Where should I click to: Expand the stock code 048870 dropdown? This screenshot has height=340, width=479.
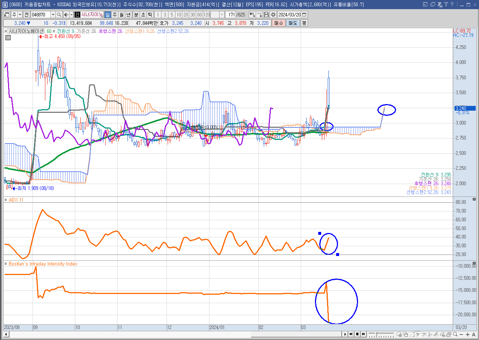[53, 15]
